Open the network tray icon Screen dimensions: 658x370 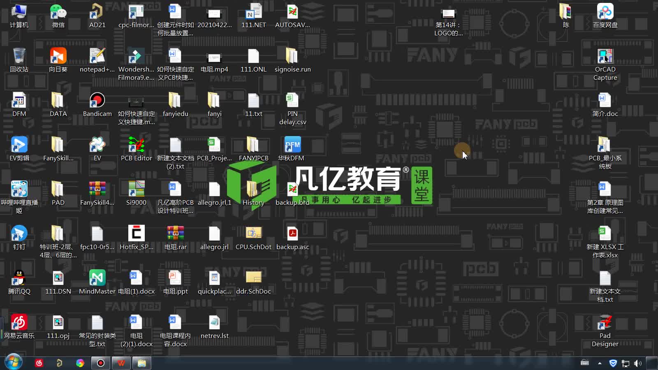[626, 363]
